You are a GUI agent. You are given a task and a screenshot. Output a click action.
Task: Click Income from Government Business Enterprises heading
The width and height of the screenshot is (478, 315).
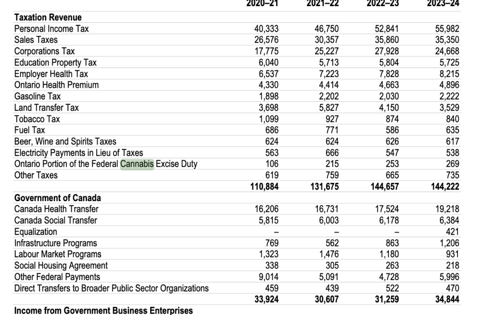[x=104, y=310]
